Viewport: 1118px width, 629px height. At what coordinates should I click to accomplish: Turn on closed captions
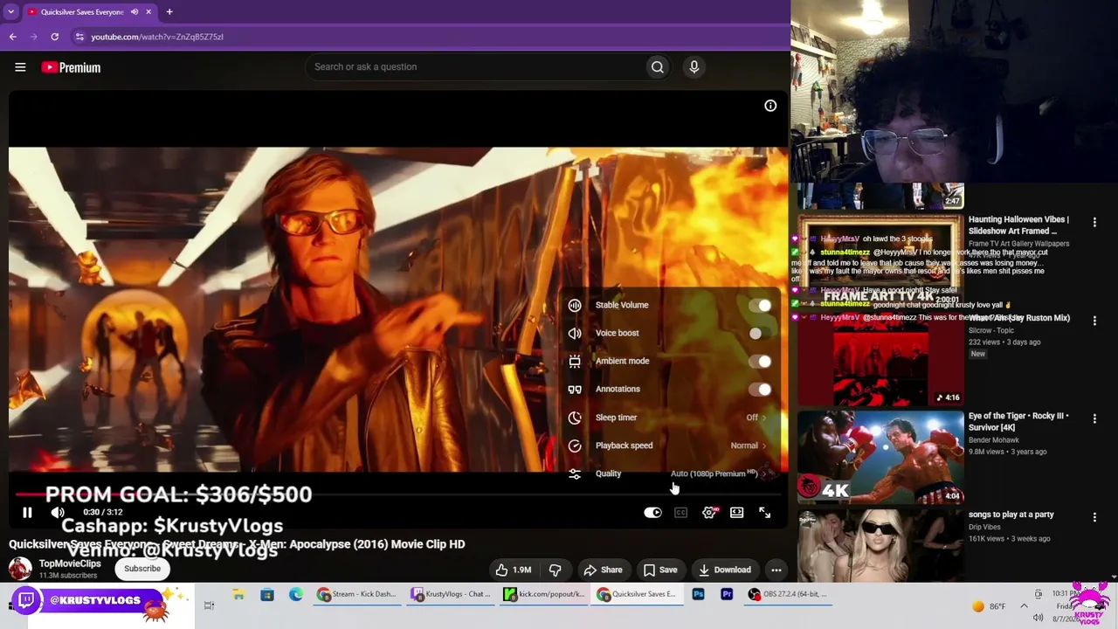click(680, 513)
